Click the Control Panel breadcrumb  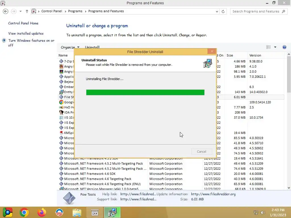pyautogui.click(x=52, y=11)
